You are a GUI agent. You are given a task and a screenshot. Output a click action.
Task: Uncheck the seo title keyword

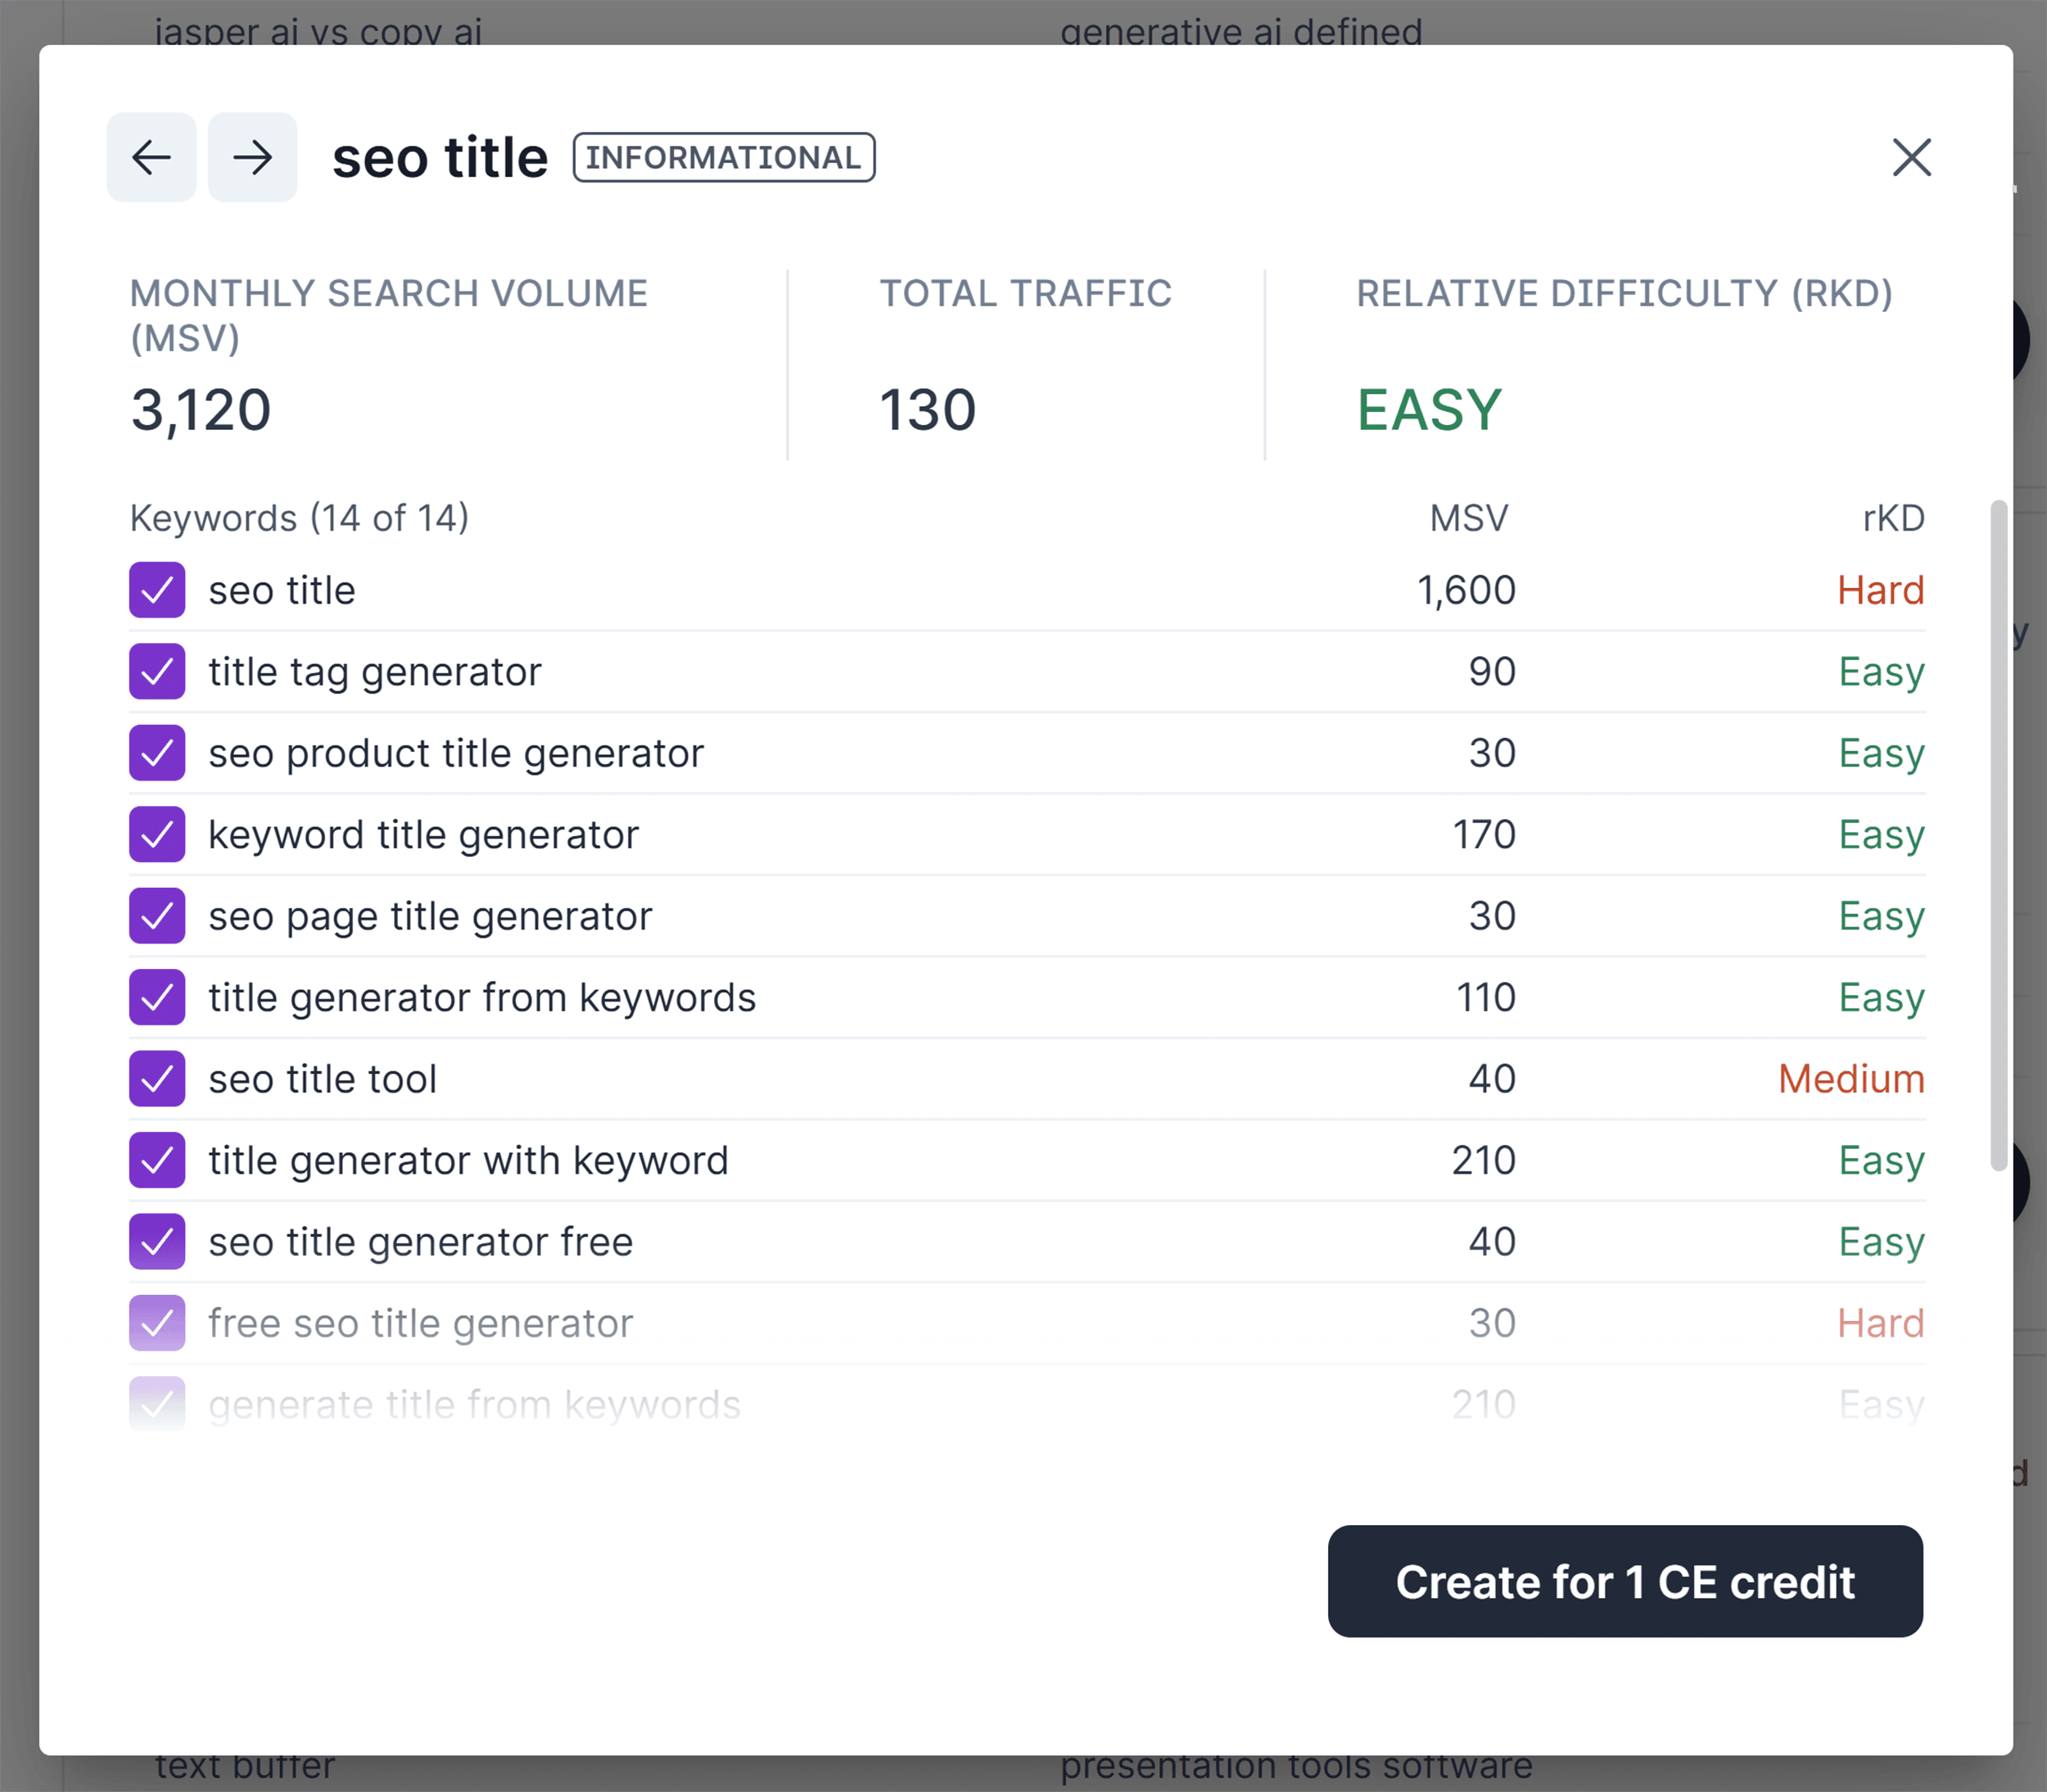157,590
